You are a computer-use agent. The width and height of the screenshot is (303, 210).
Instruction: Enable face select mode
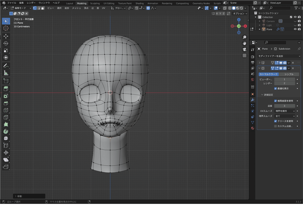(43, 8)
